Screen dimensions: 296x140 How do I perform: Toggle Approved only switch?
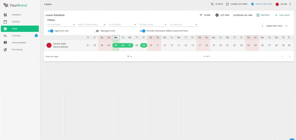click(x=50, y=31)
